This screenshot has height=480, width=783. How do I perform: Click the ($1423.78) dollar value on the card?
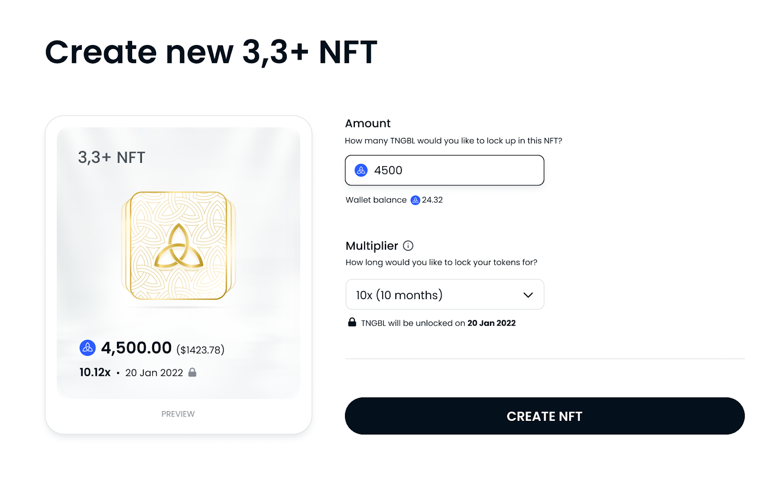pyautogui.click(x=200, y=350)
